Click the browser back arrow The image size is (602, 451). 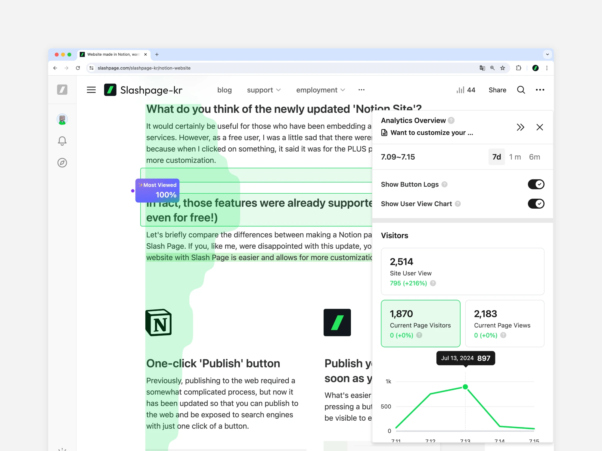(55, 68)
